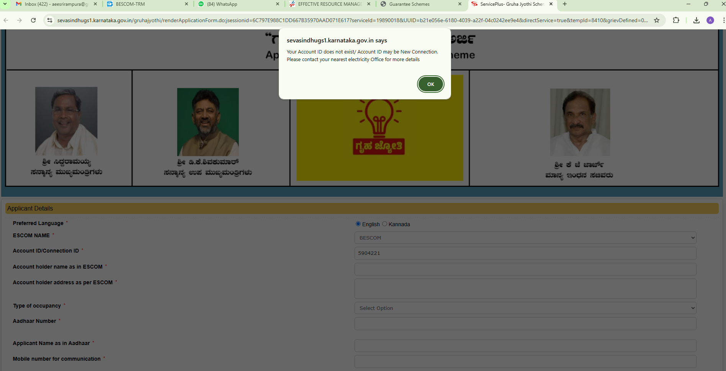Click the Chief Minister photo
The width and height of the screenshot is (726, 371).
coord(66,121)
